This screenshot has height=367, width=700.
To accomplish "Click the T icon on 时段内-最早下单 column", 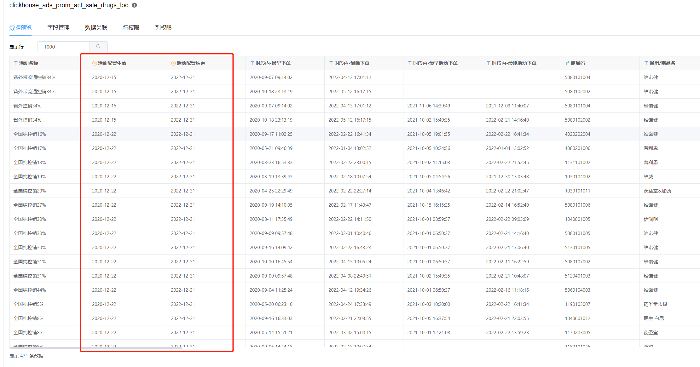I will click(x=252, y=63).
